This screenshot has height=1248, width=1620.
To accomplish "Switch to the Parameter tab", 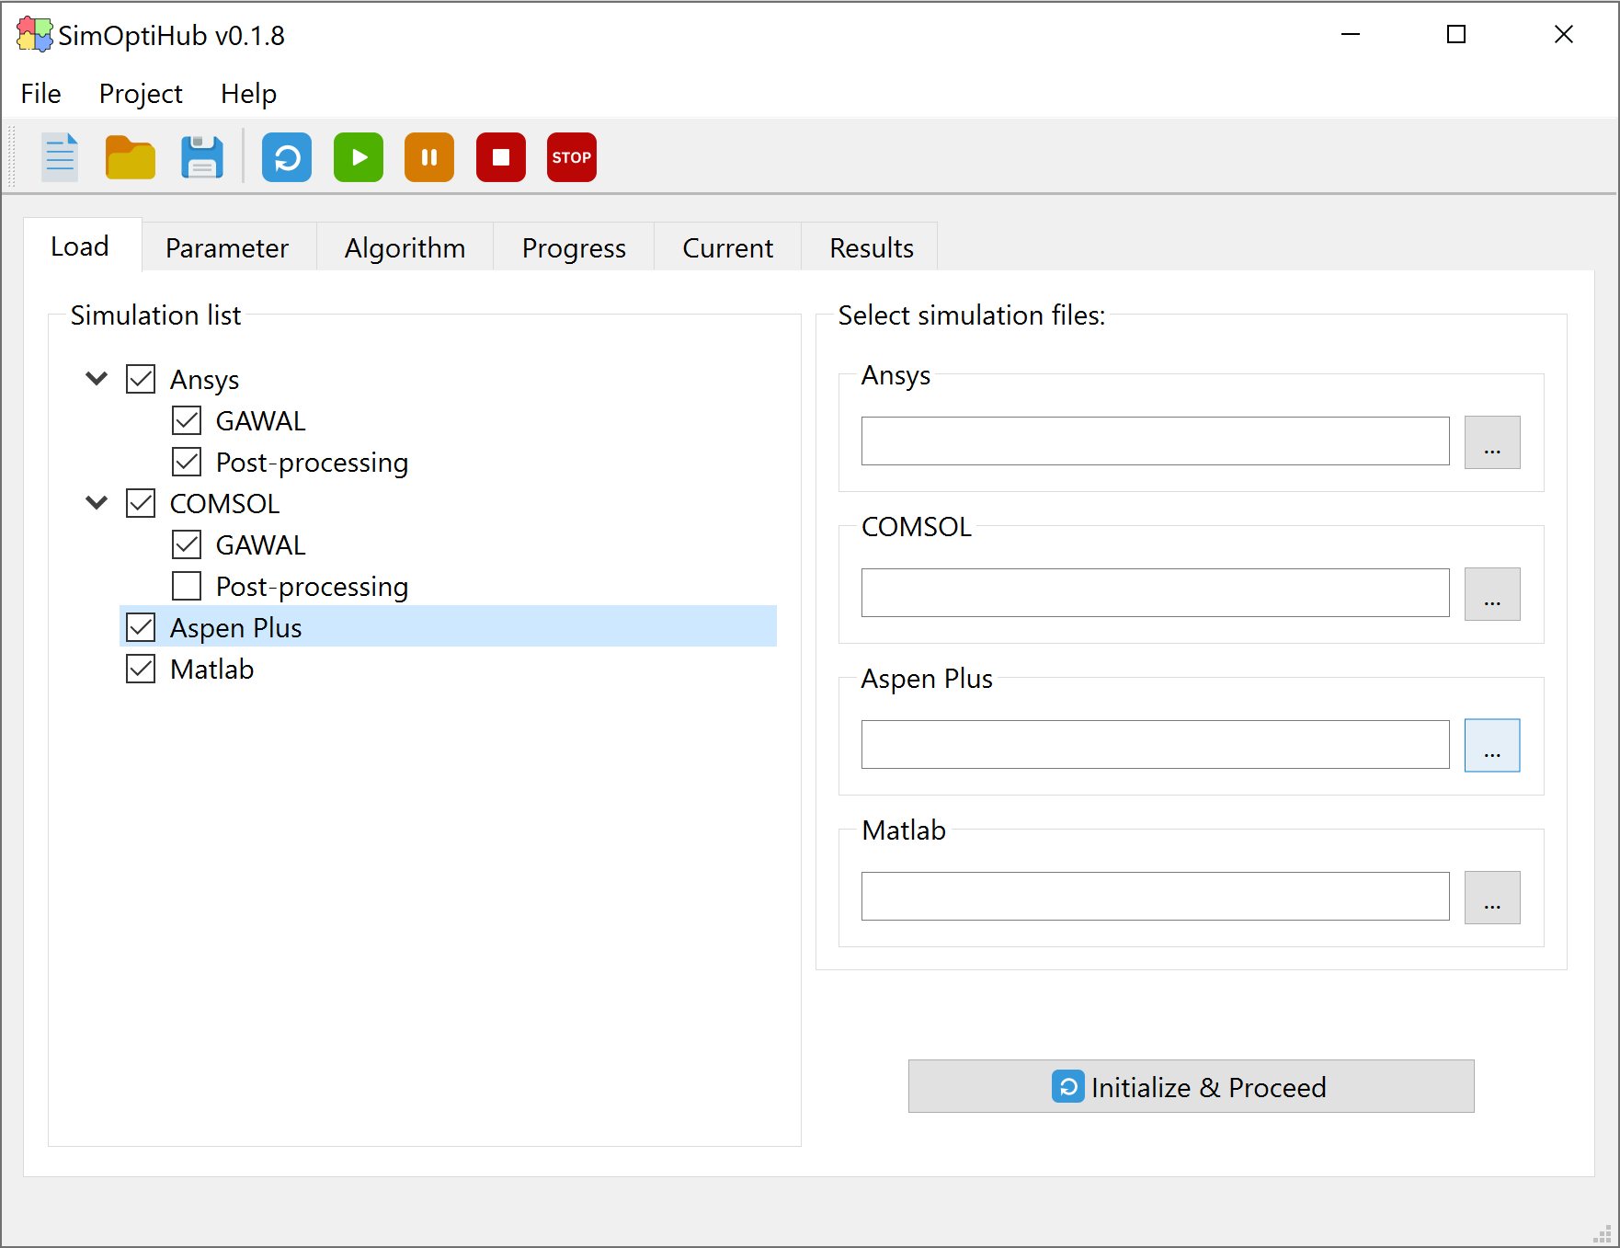I will pos(227,247).
